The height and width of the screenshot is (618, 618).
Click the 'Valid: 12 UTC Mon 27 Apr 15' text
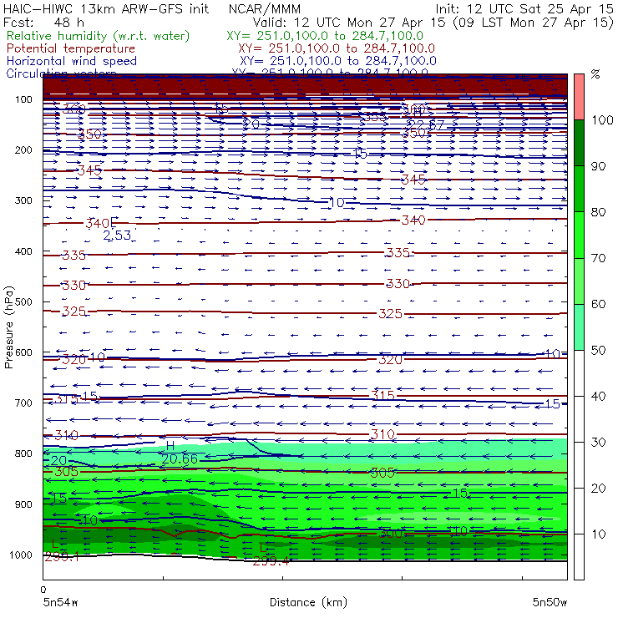pyautogui.click(x=350, y=22)
